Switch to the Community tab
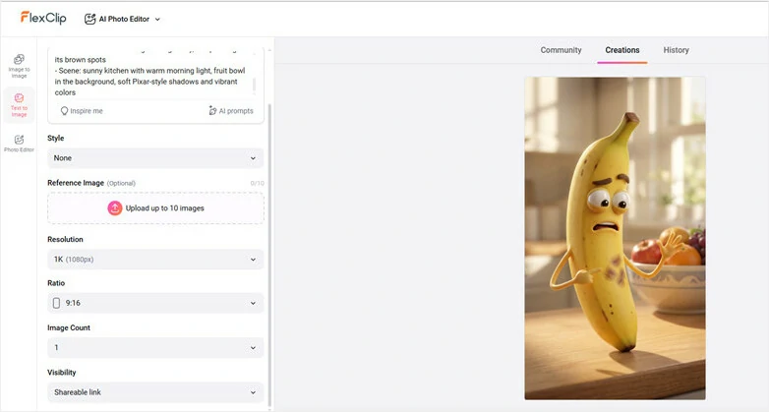 561,50
